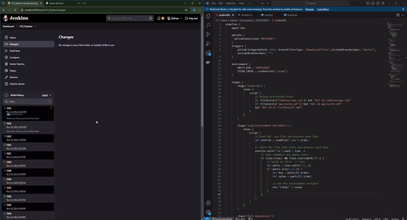This screenshot has width=407, height=220.
Task: Click Manage in Restricted Mode banner
Action: [309, 9]
